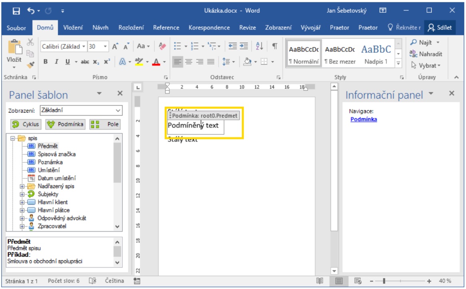Open the Vložení ribbon tab
Screen dimensions: 466x289
(73, 28)
